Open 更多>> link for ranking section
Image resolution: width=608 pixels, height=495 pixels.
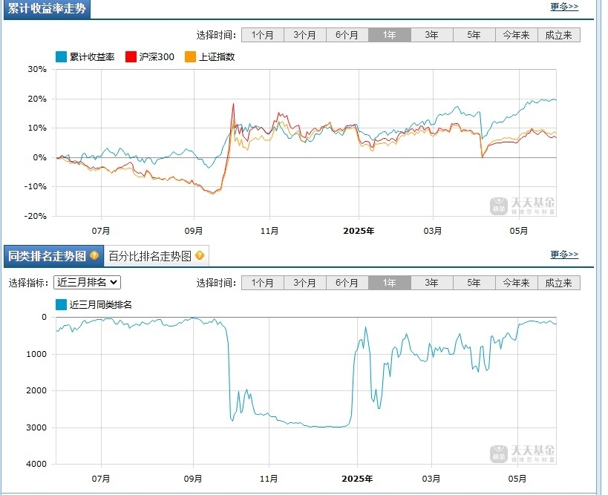point(564,255)
